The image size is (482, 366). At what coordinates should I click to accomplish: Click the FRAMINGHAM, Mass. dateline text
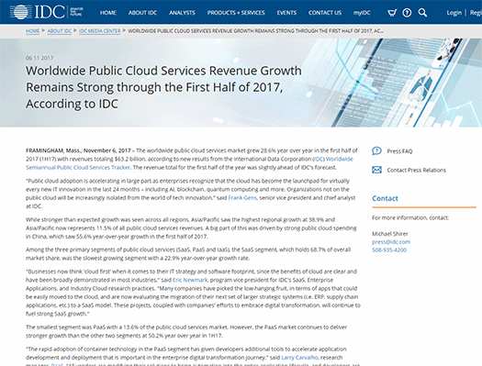53,150
